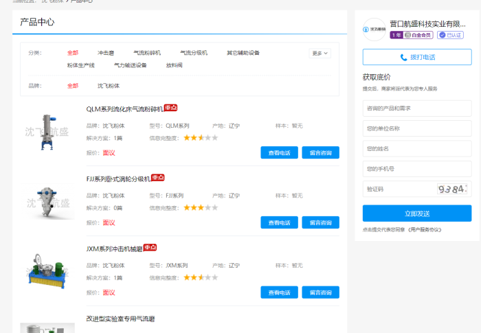481x333 pixels.
Task: Refresh the captcha image 9384
Action: click(451, 189)
